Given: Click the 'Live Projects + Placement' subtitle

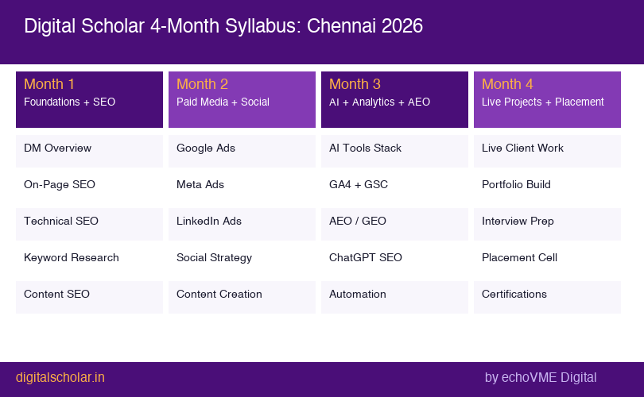Looking at the screenshot, I should [542, 102].
